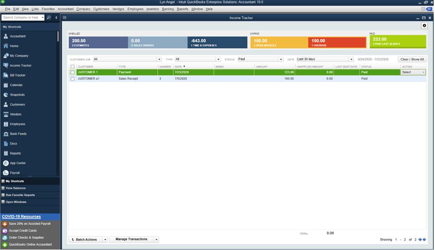Screen dimensions: 435x250
Task: Filter by the 200.00 Estimates block
Action: point(98,43)
